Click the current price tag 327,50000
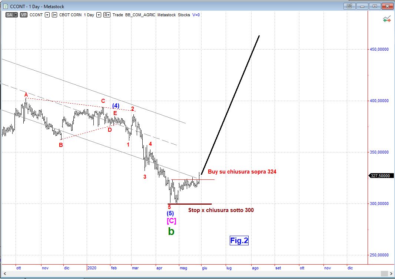The height and width of the screenshot is (279, 395). [381, 176]
